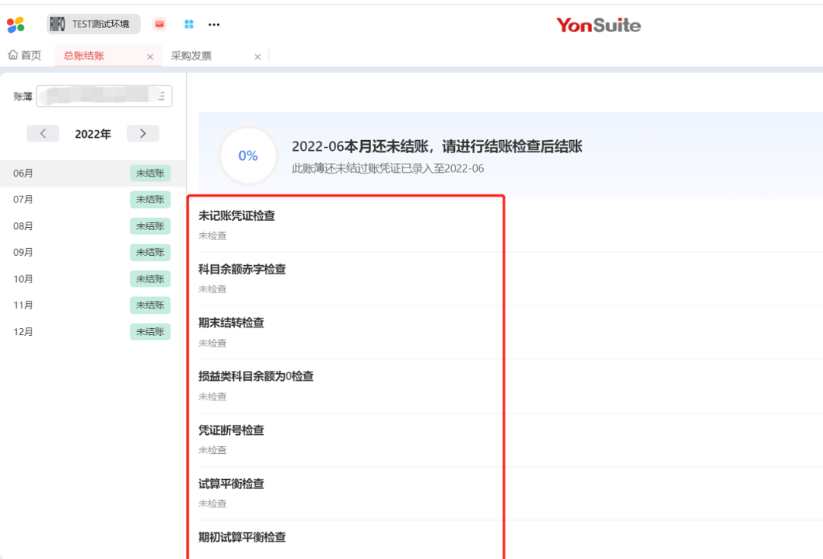Click the TEST测试环境 tenant switcher
The width and height of the screenshot is (823, 559).
click(94, 24)
